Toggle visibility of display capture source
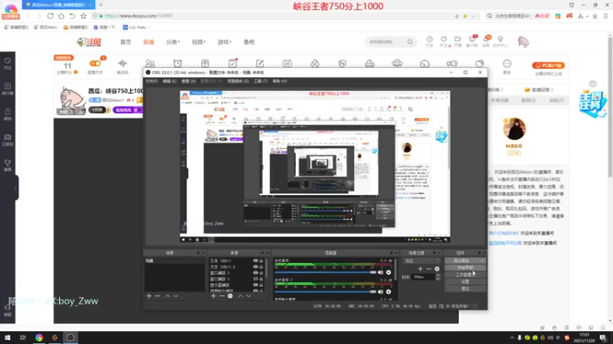The width and height of the screenshot is (613, 344). point(256,285)
